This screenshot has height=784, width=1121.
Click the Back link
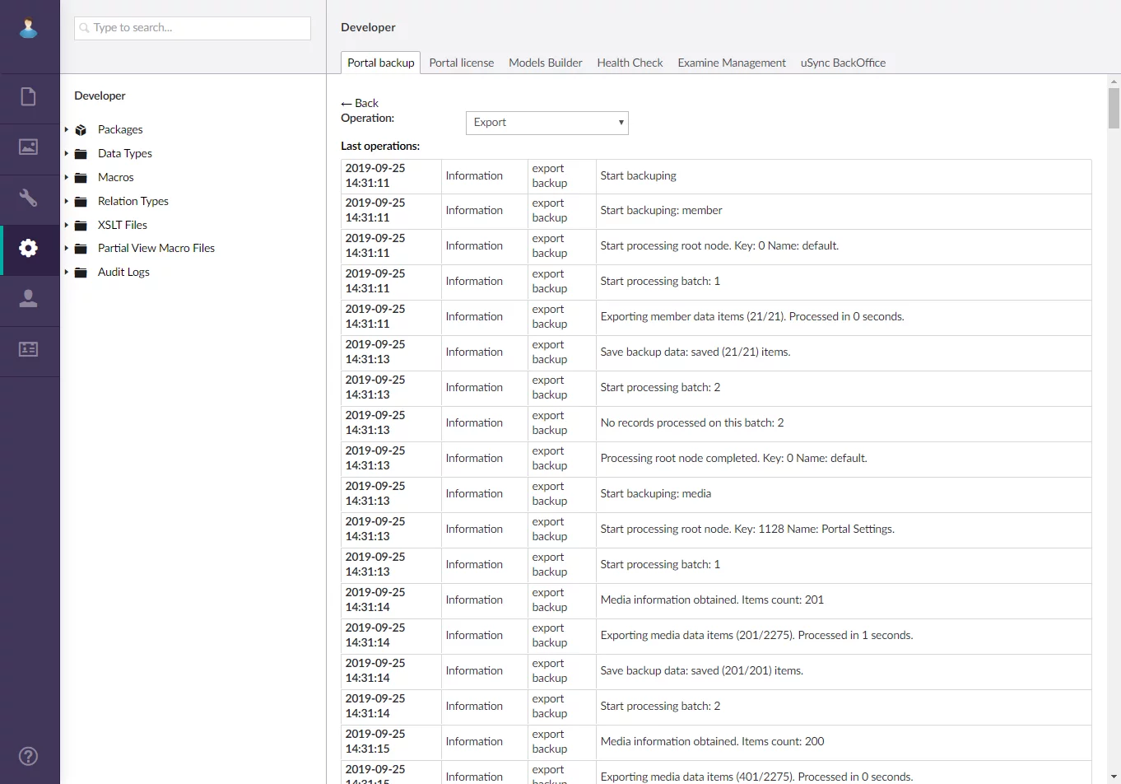pos(360,103)
